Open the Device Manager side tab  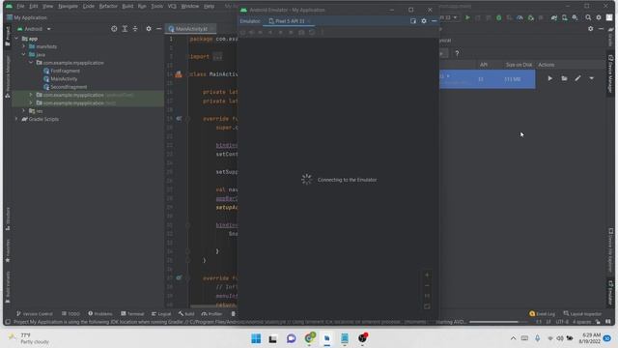[610, 73]
